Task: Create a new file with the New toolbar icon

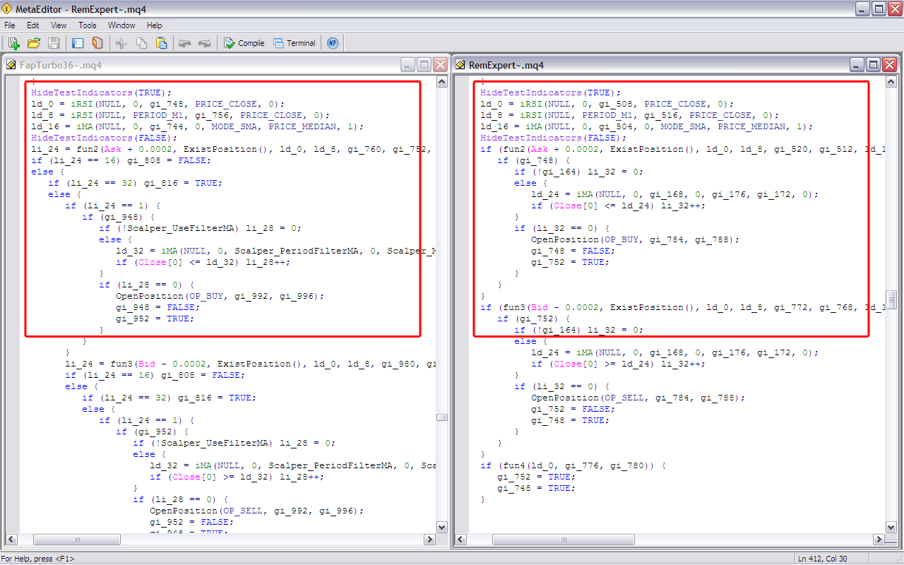Action: pyautogui.click(x=13, y=43)
